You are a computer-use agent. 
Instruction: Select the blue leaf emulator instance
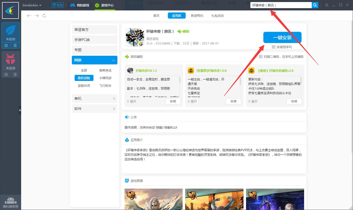(x=10, y=33)
